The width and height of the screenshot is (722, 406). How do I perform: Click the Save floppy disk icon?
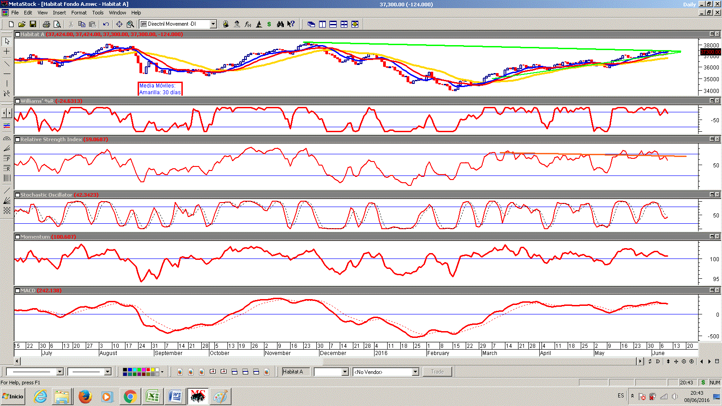click(x=33, y=24)
